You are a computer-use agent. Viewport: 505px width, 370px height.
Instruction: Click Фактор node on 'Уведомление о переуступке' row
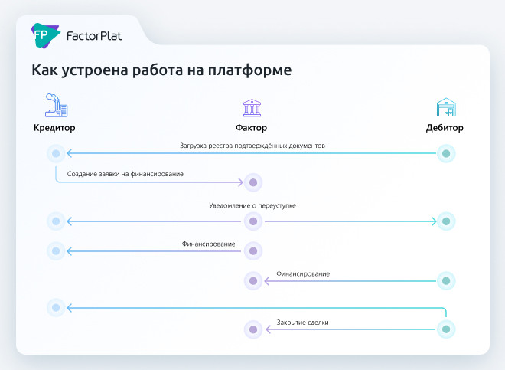coord(253,221)
